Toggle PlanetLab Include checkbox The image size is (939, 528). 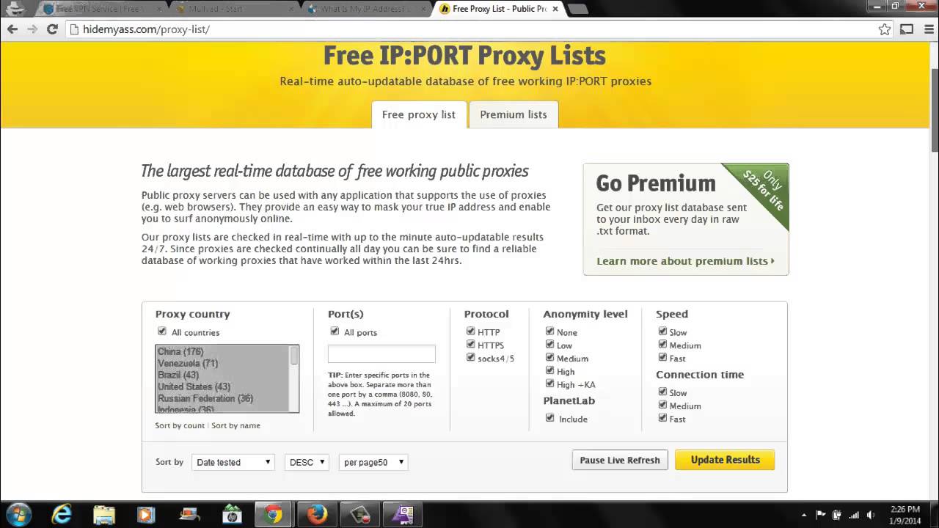pyautogui.click(x=549, y=418)
